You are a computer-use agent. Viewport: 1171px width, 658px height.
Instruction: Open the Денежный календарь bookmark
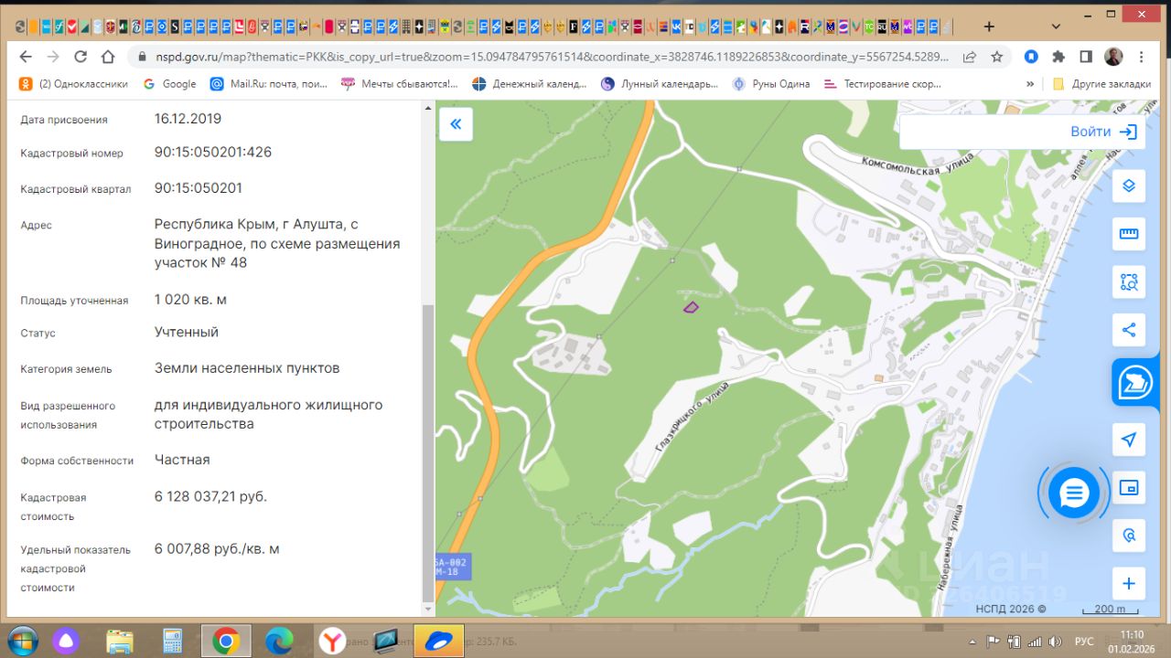coord(530,84)
